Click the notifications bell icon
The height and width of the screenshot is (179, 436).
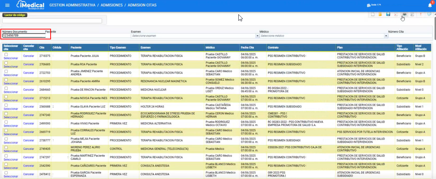coord(430,5)
